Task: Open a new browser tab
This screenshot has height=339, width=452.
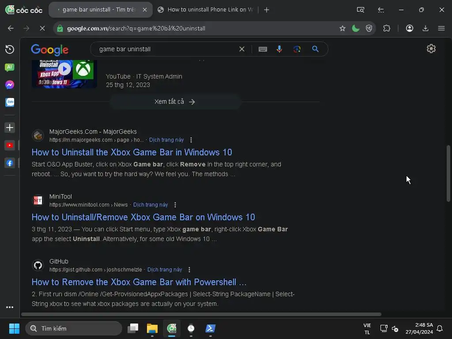Action: point(266,10)
